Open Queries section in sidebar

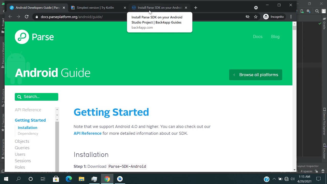[22, 148]
